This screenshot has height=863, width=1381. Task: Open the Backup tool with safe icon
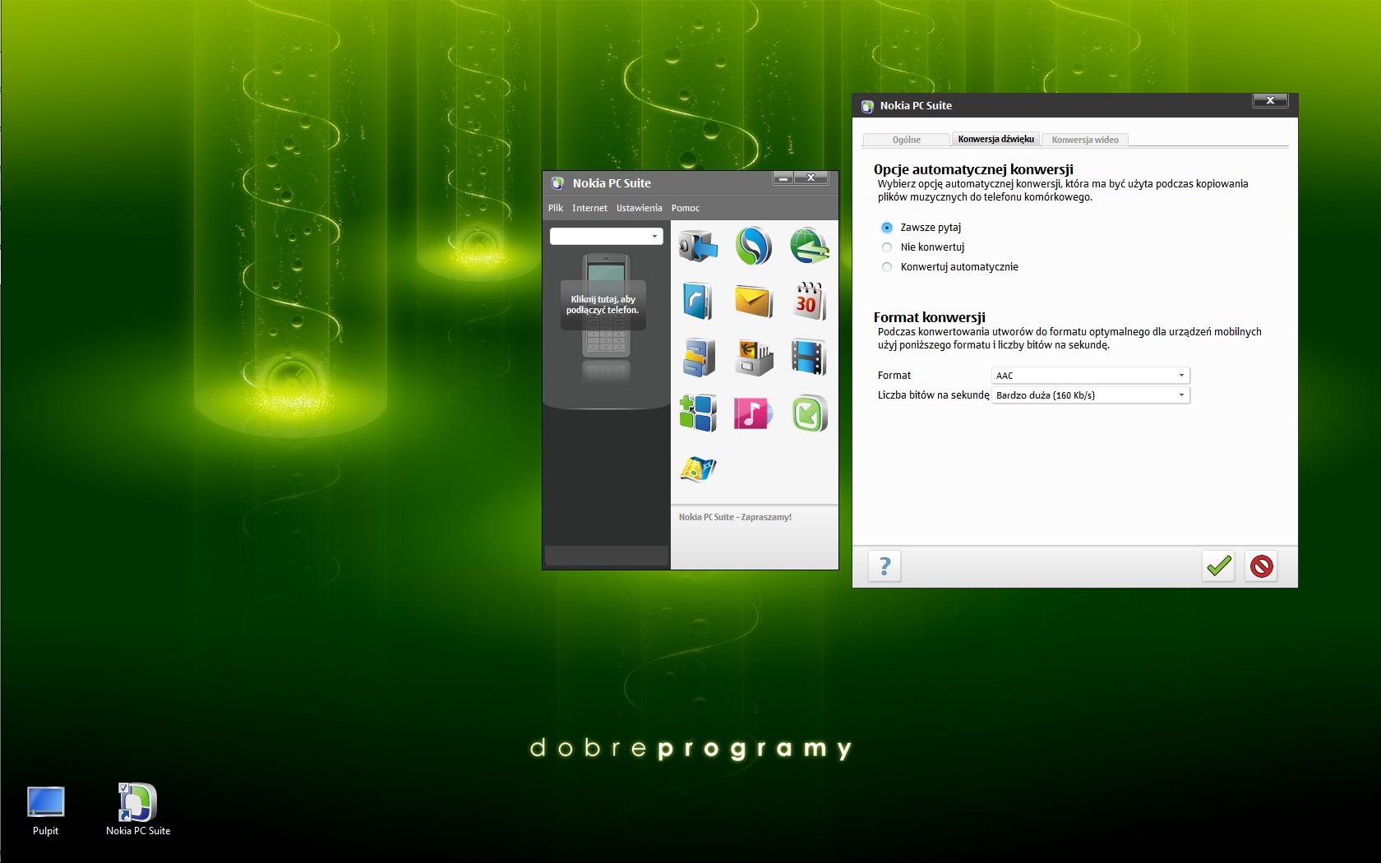[698, 246]
